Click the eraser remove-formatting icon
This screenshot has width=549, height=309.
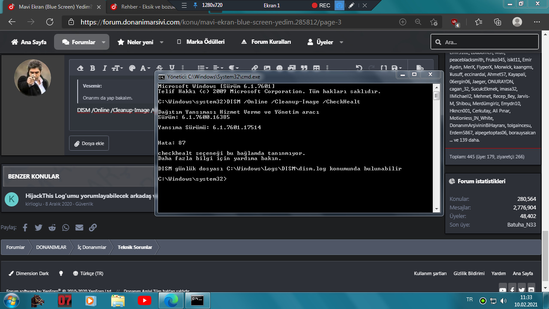pos(80,68)
